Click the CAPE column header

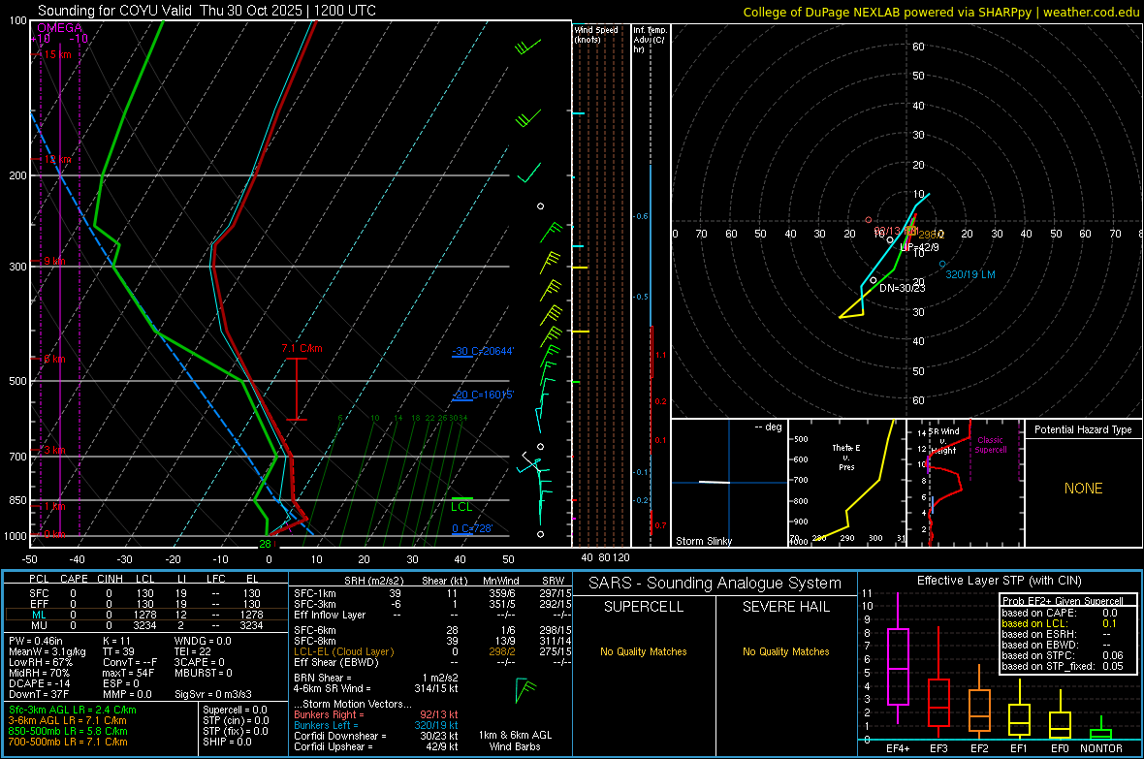(74, 579)
